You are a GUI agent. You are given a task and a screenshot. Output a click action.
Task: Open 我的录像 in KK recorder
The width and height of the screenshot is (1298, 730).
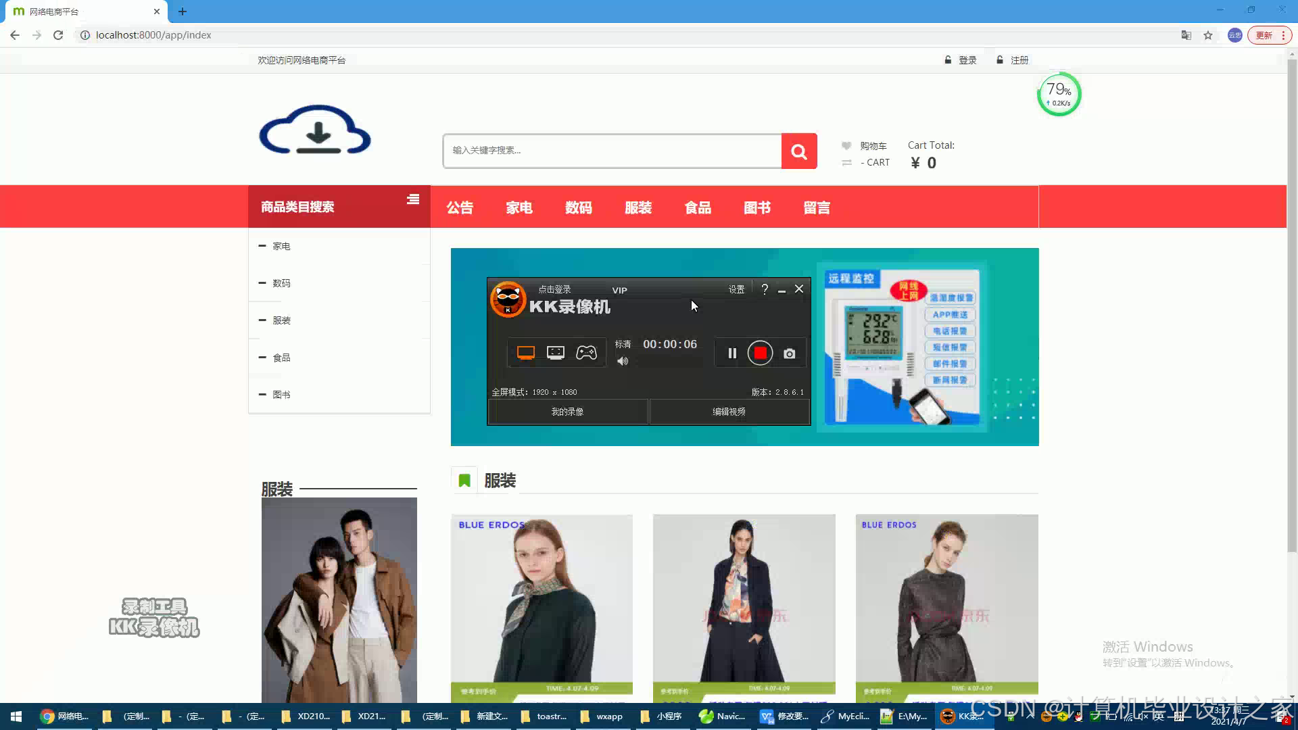click(x=567, y=412)
